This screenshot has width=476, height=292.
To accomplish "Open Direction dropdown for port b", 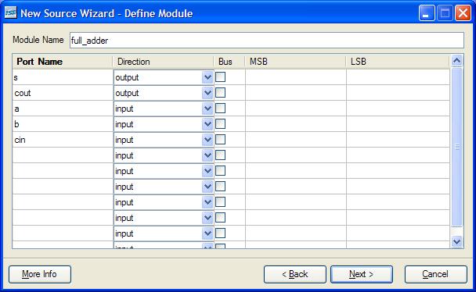I will coord(207,124).
